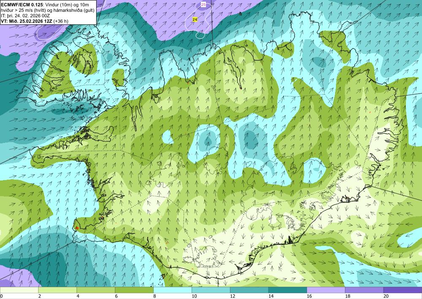Select the deep violet above-20 m/s legend swatch
This screenshot has height=299, width=422.
[403, 290]
